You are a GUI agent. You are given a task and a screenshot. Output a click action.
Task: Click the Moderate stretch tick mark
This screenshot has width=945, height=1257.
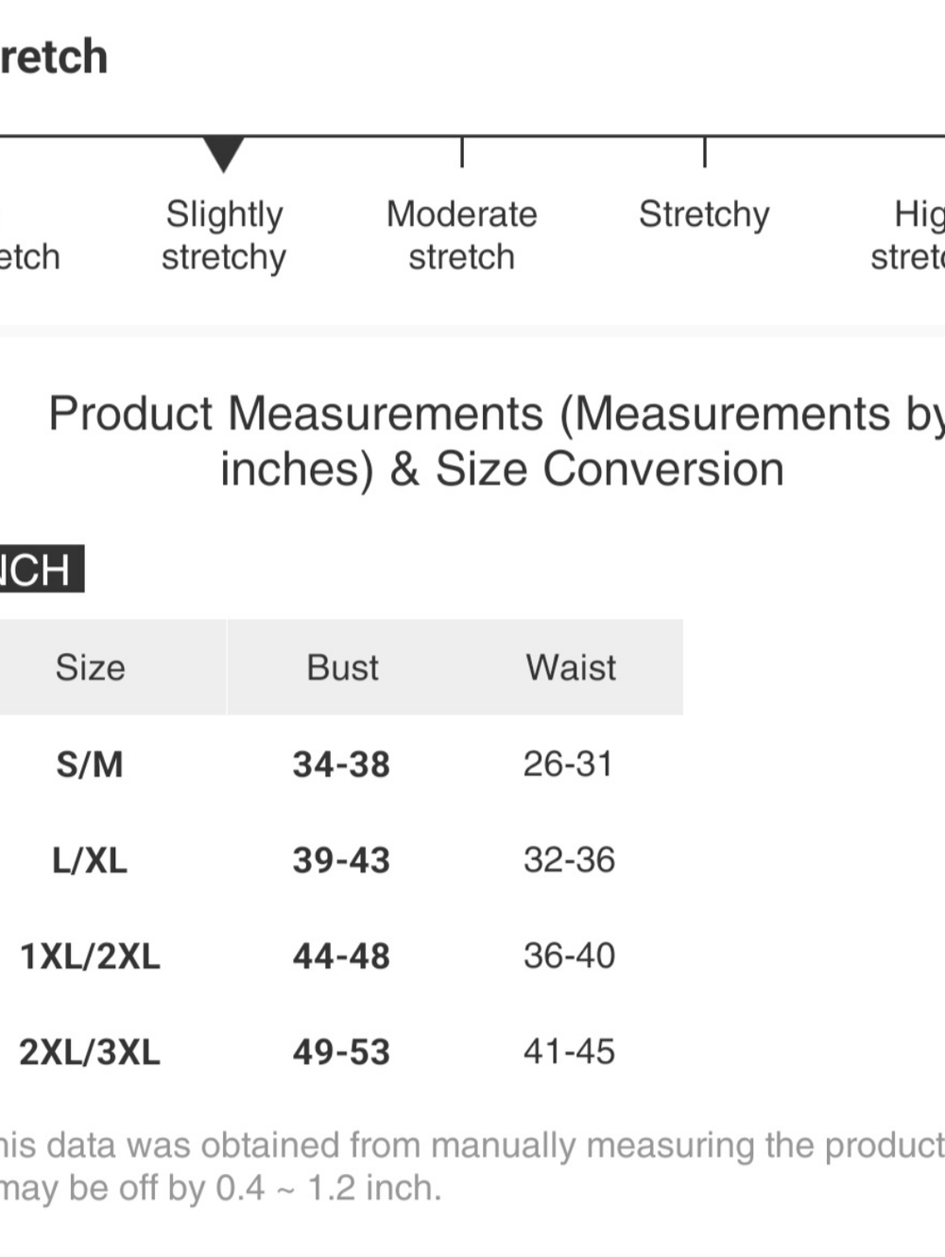[x=462, y=152]
